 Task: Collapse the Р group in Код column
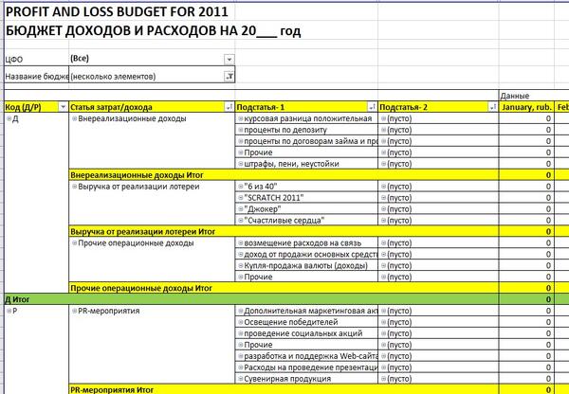point(9,311)
